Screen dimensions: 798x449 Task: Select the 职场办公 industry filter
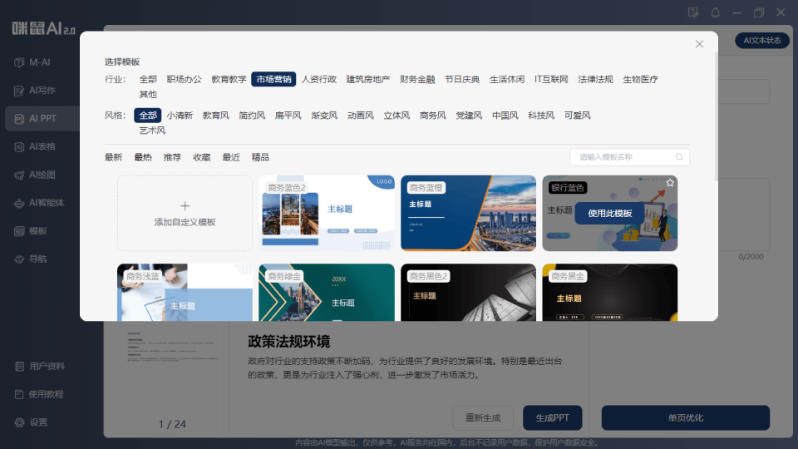184,80
